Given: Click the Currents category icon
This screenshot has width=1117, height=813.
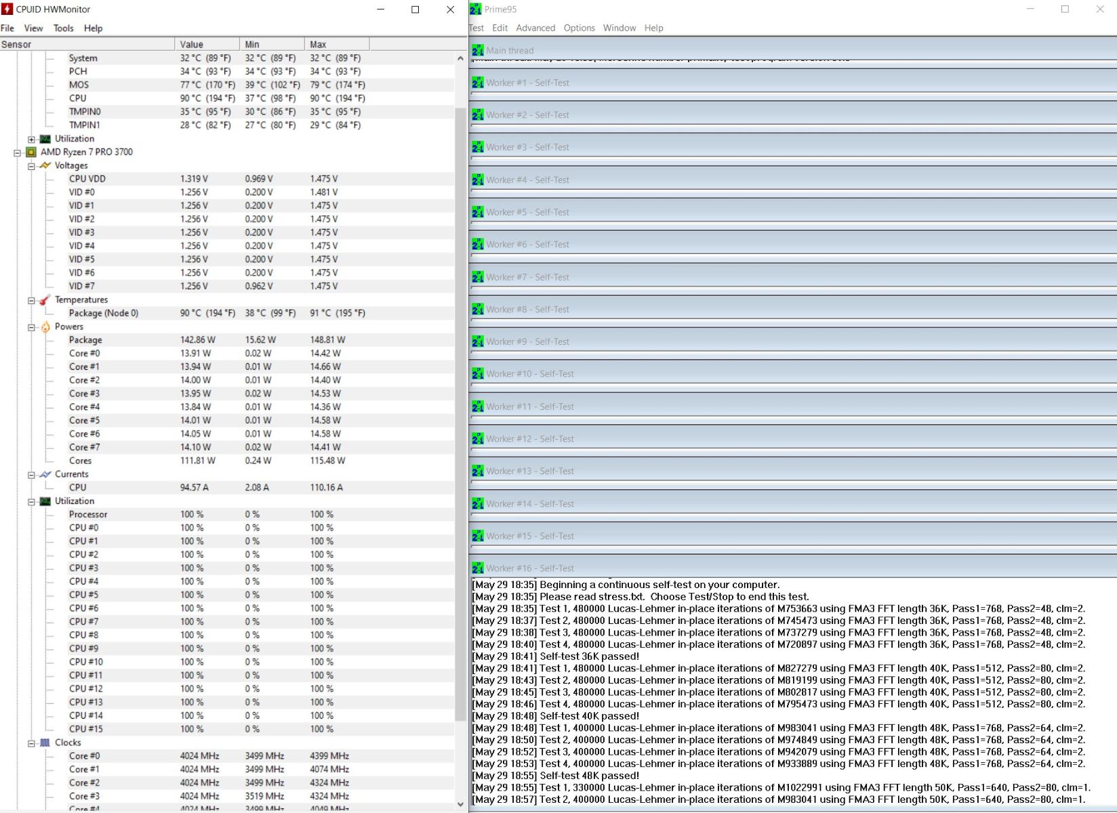Looking at the screenshot, I should coord(45,474).
